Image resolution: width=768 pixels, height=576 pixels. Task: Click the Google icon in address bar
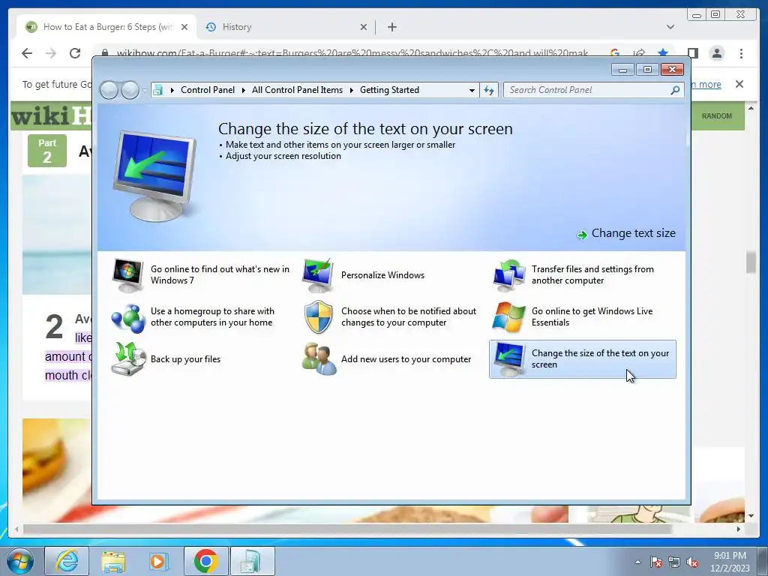click(615, 52)
